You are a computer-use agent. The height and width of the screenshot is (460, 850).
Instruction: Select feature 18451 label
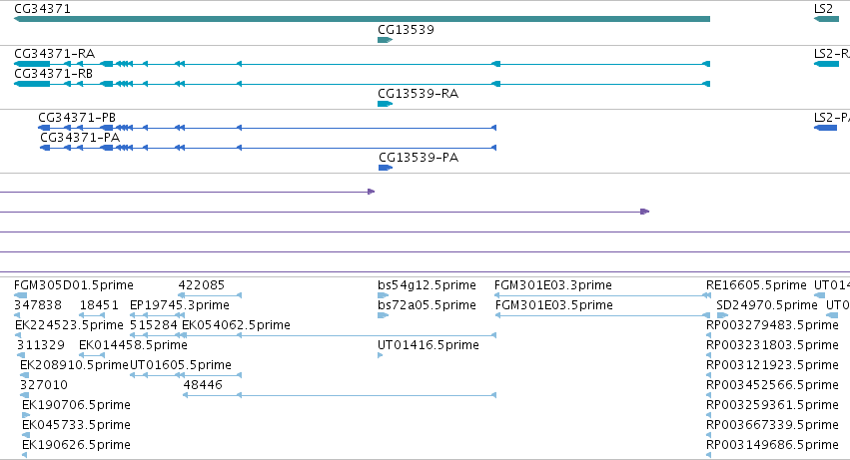[x=99, y=305]
